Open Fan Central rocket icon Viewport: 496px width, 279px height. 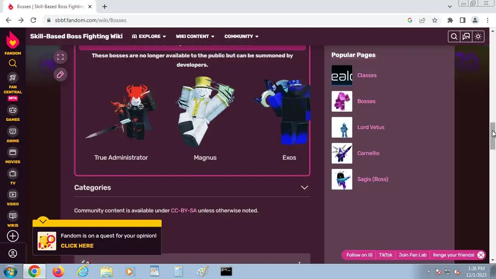pyautogui.click(x=13, y=77)
